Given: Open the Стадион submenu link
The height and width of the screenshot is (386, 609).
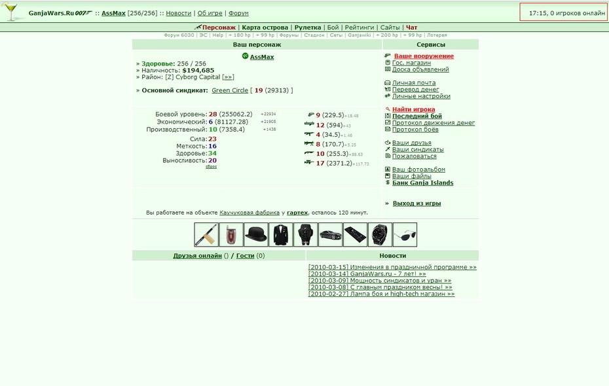Looking at the screenshot, I should pyautogui.click(x=314, y=35).
